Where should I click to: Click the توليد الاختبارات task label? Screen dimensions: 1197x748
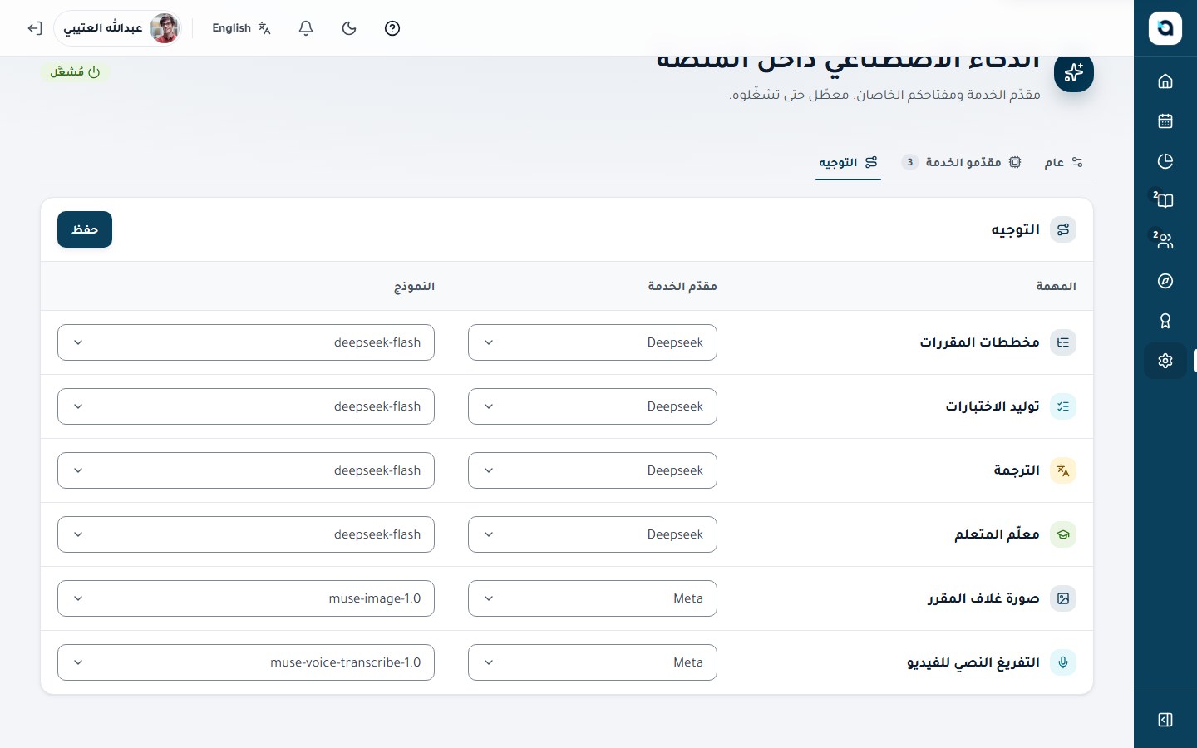click(x=993, y=406)
